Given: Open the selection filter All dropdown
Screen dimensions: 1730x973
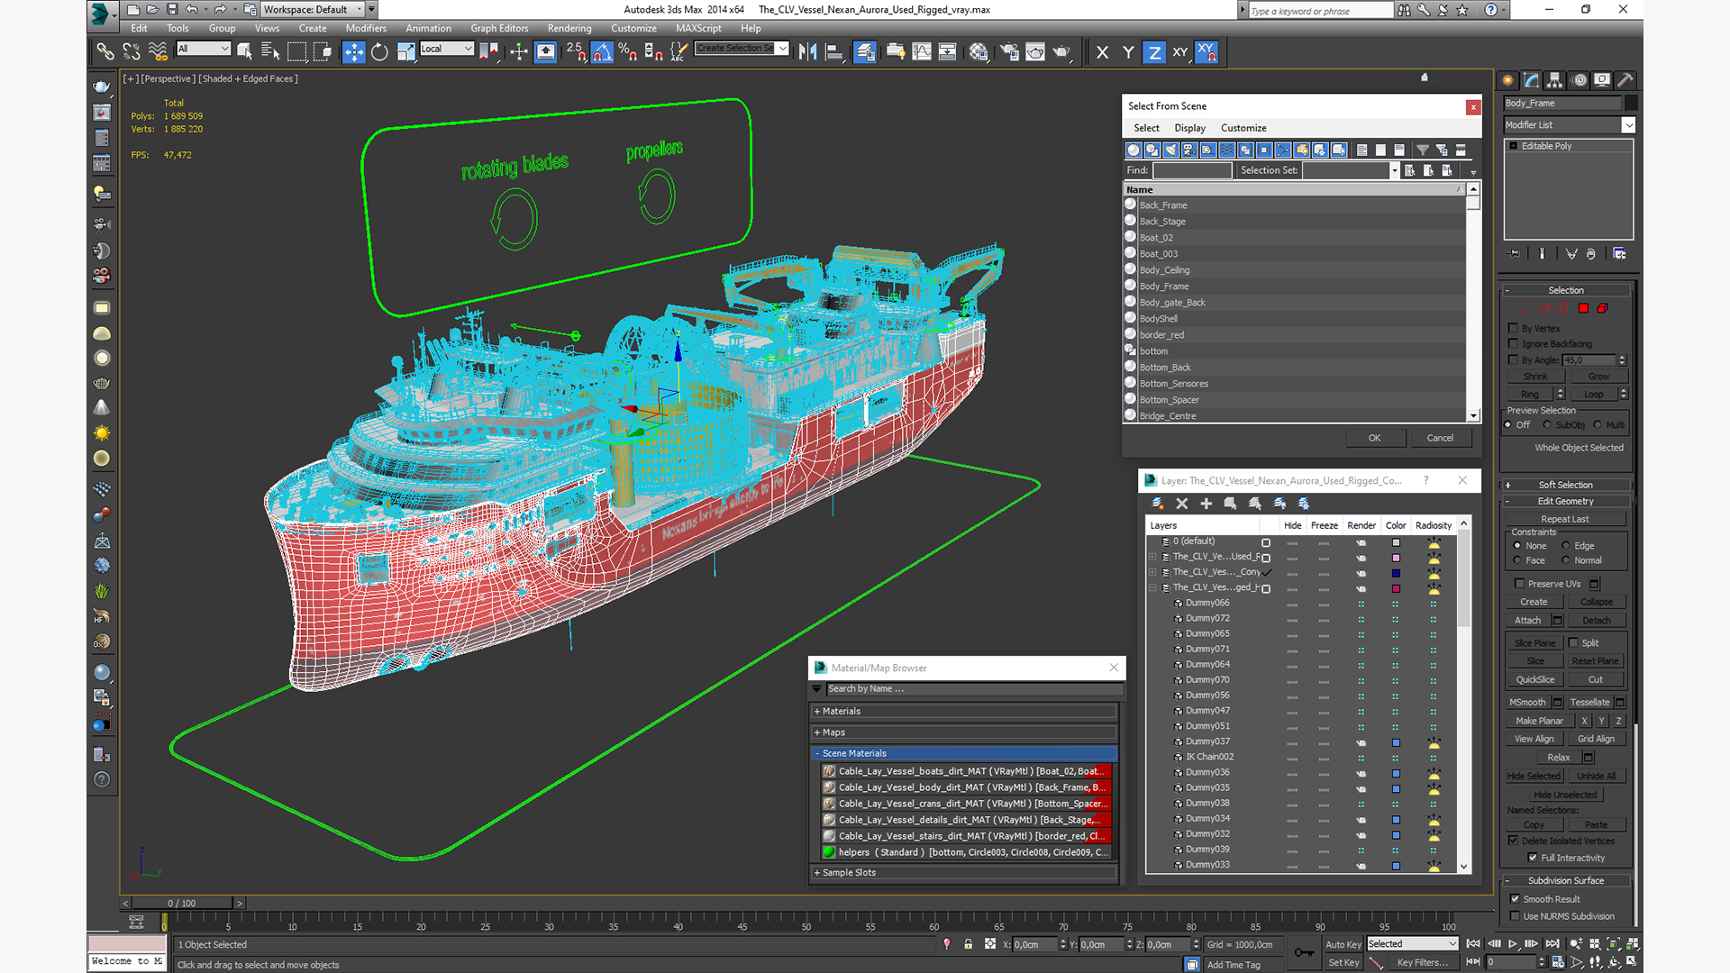Looking at the screenshot, I should point(204,49).
